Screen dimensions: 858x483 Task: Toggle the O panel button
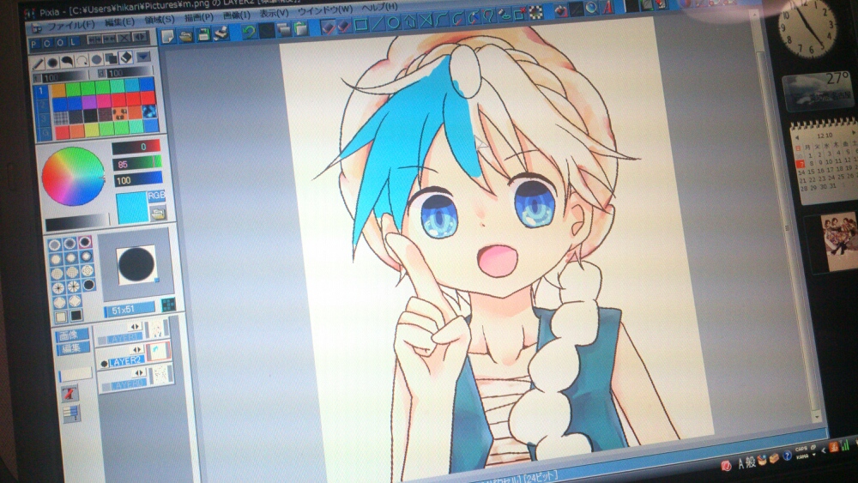click(x=60, y=43)
